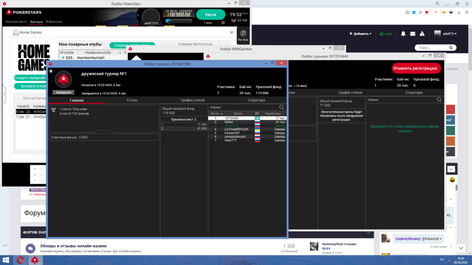
Task: Open the messages envelope icon
Action: point(413,34)
